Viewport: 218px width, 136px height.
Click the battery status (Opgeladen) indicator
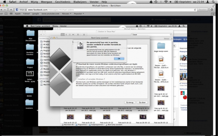tap(183, 2)
